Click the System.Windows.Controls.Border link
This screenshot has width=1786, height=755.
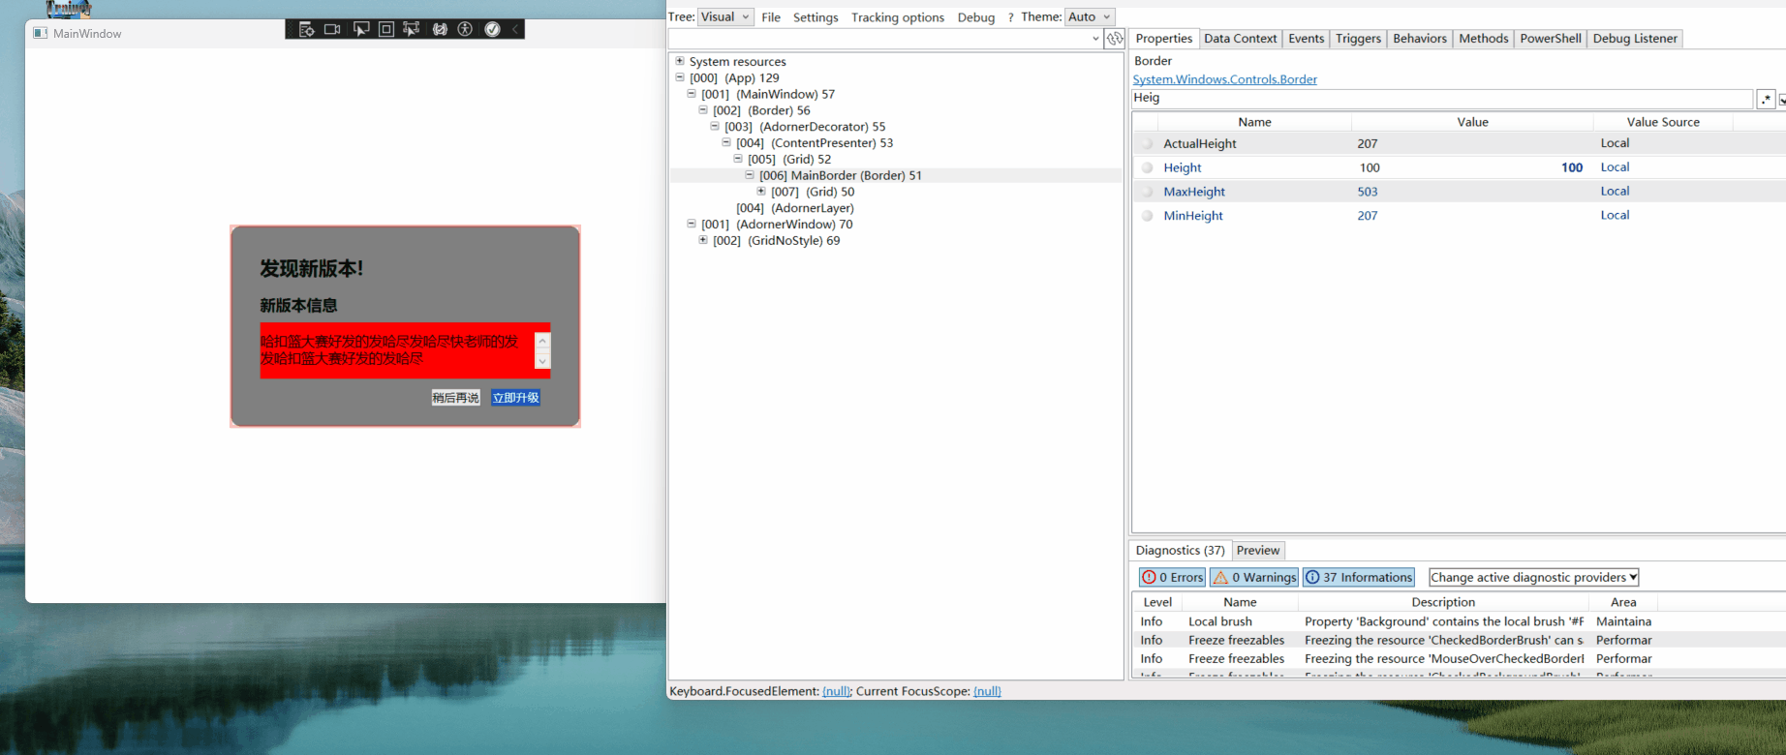click(1224, 79)
